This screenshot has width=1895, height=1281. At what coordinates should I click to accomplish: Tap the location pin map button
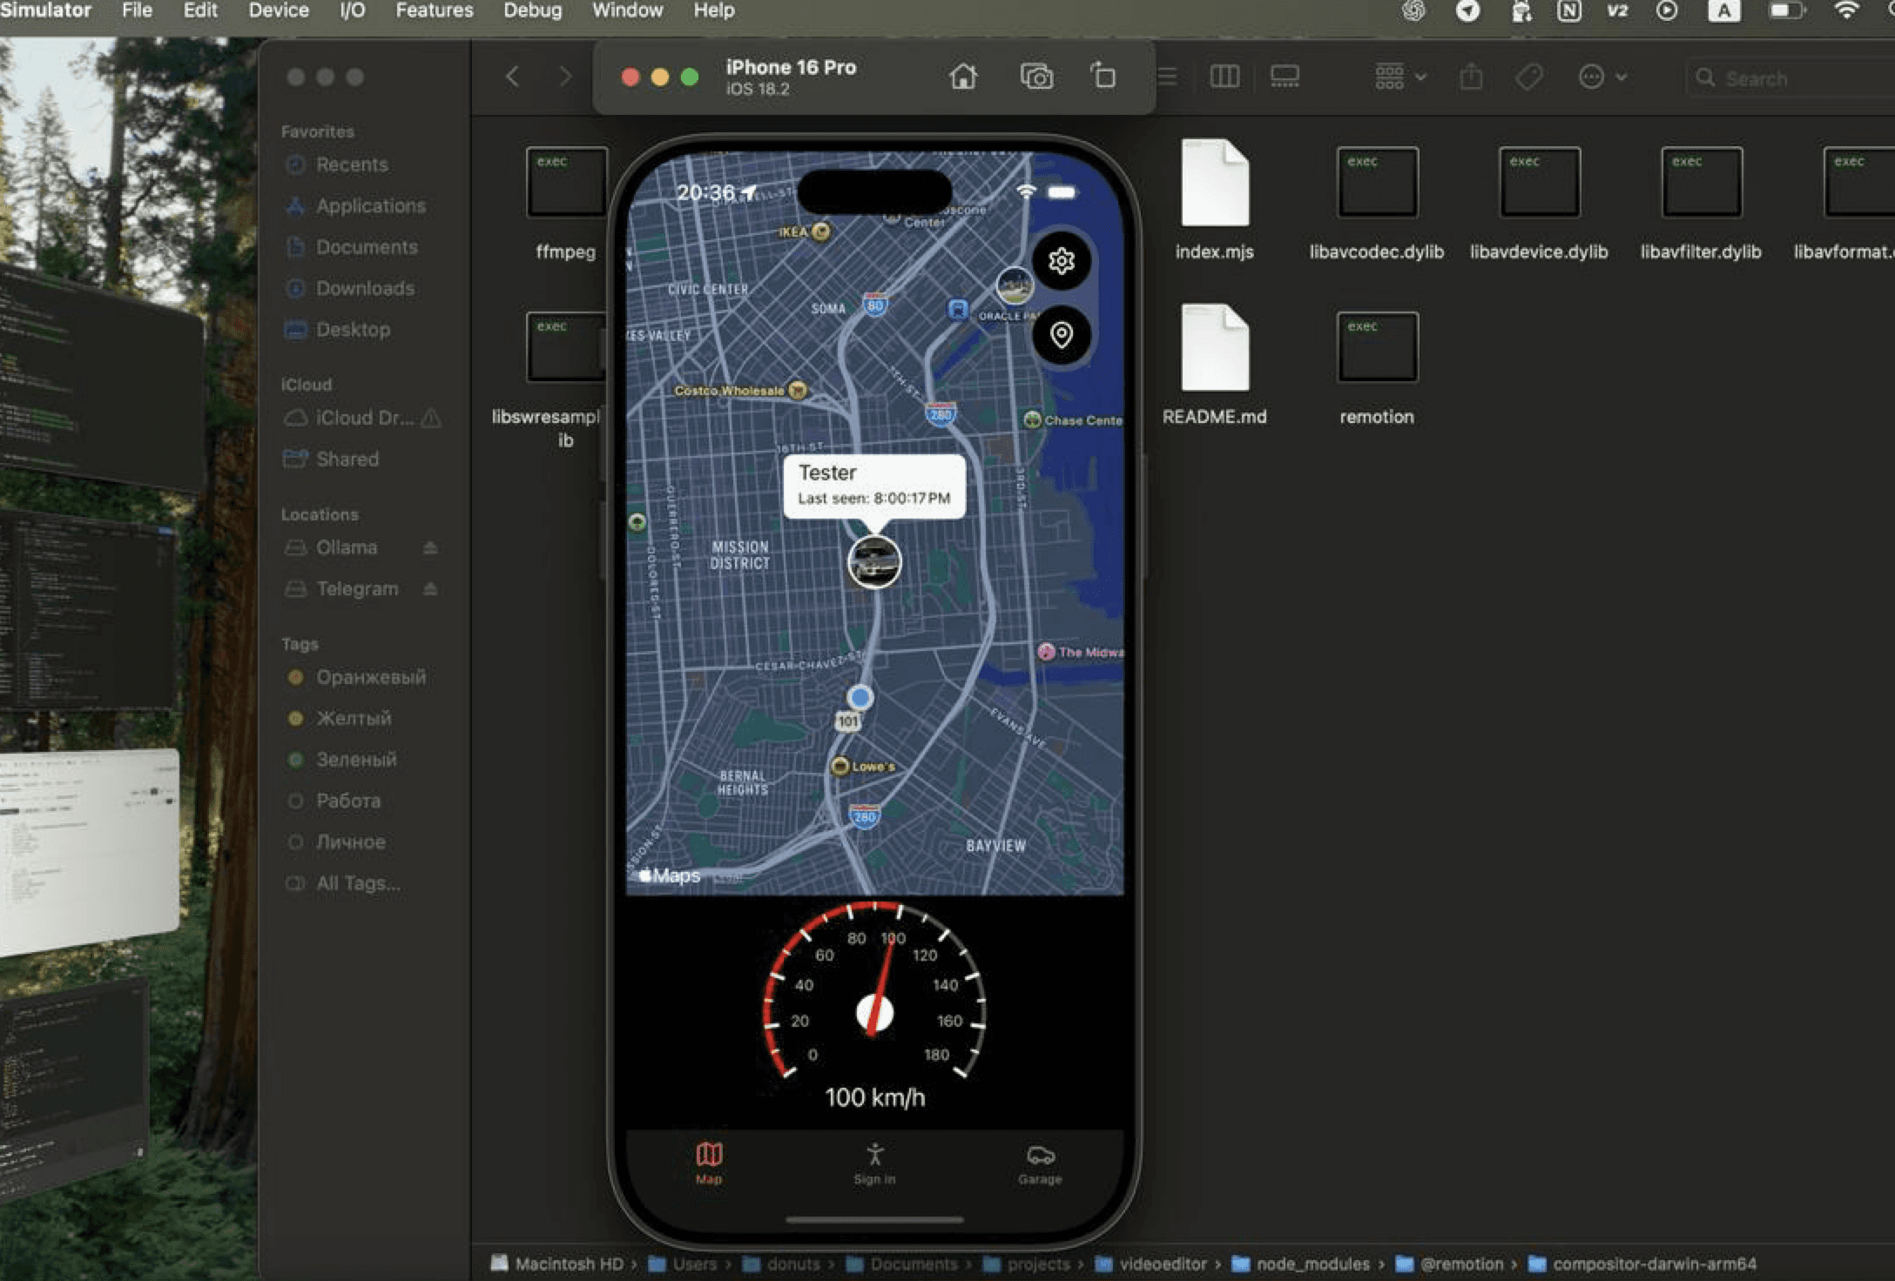click(1061, 335)
